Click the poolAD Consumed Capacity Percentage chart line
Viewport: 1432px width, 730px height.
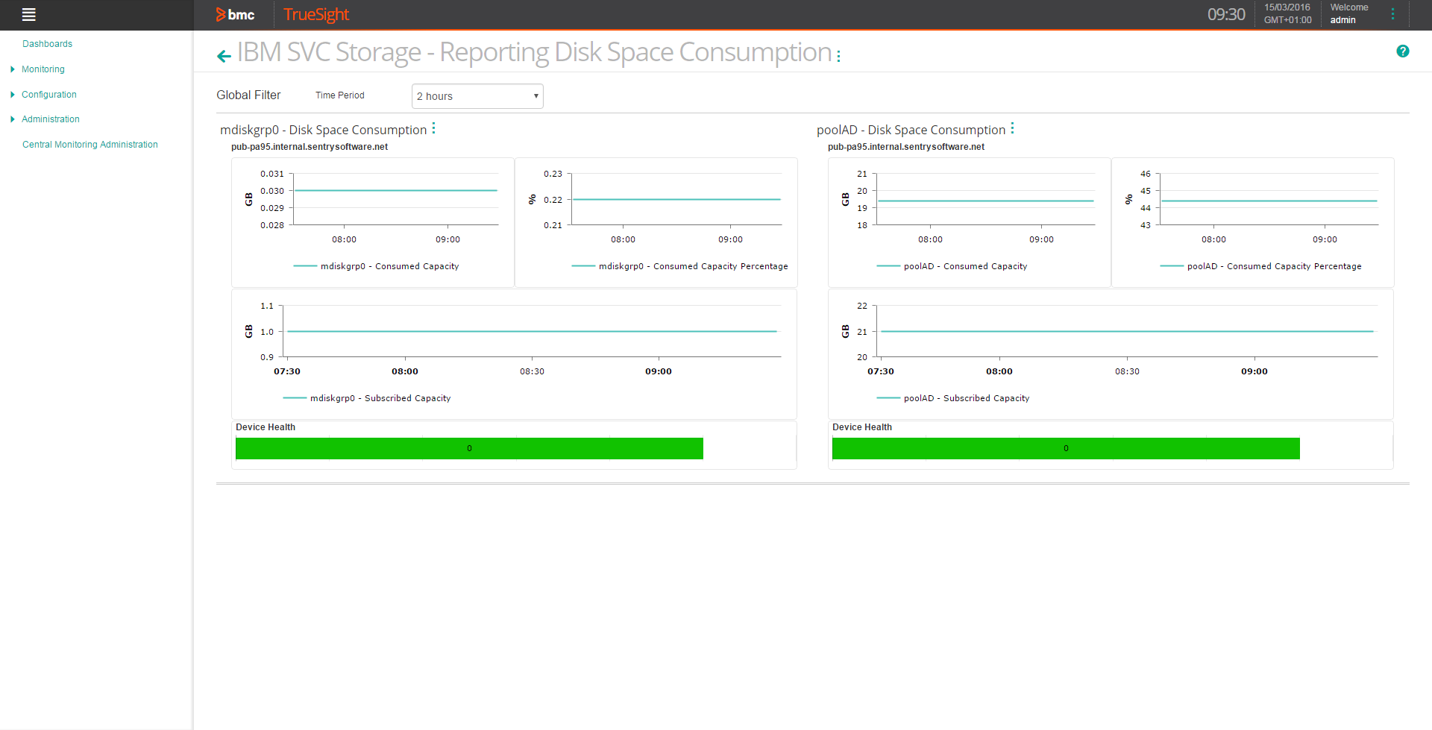pyautogui.click(x=1269, y=201)
